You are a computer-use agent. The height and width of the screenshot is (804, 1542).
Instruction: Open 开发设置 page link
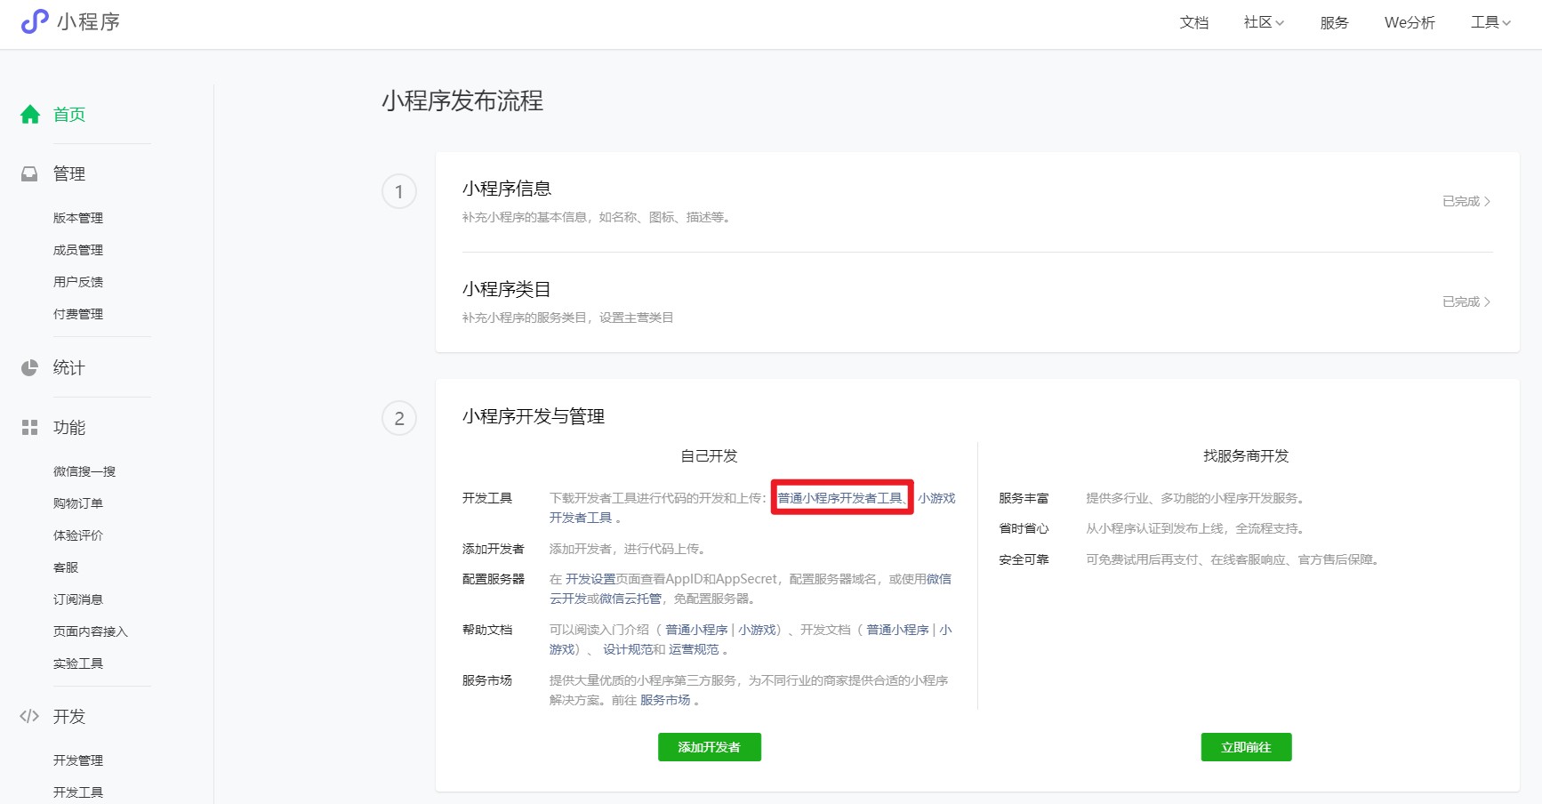coord(590,579)
